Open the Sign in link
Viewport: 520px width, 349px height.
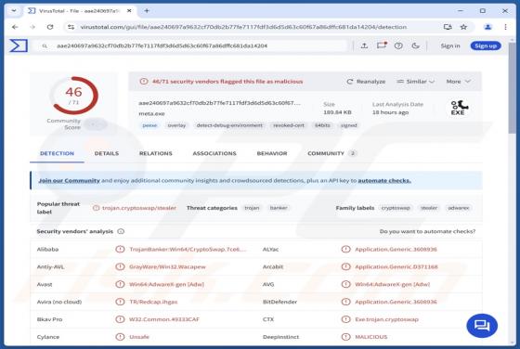[450, 45]
